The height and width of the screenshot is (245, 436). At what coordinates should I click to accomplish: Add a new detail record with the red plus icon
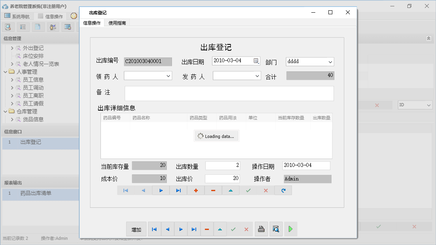[196, 190]
